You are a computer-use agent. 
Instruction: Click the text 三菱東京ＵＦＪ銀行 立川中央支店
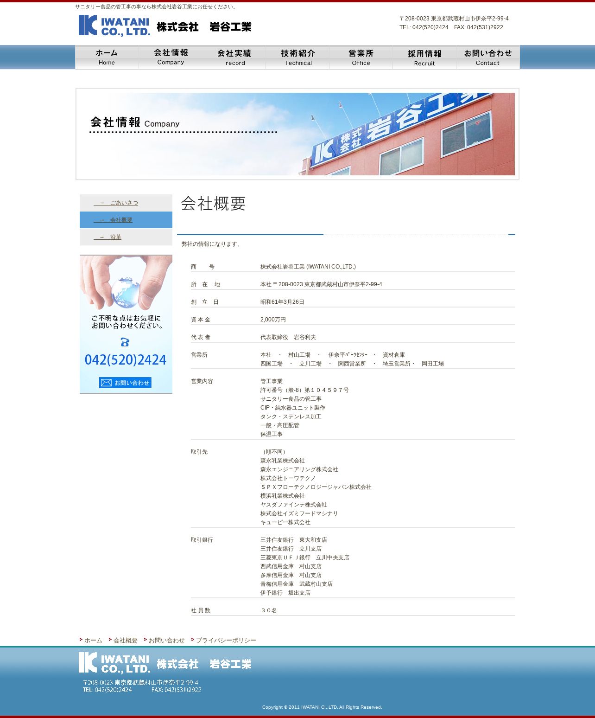click(x=305, y=558)
